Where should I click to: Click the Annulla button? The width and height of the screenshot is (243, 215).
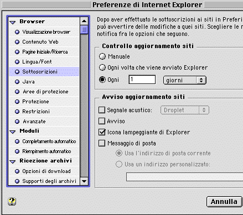click(x=224, y=202)
